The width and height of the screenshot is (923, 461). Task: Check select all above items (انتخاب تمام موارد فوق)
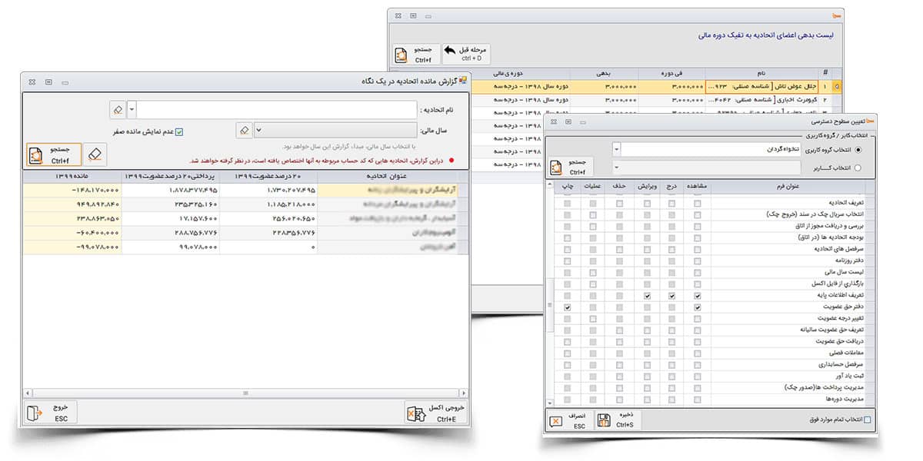pos(868,420)
